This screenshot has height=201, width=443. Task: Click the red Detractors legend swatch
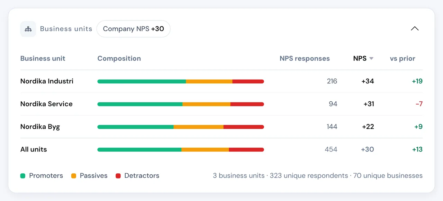[118, 176]
